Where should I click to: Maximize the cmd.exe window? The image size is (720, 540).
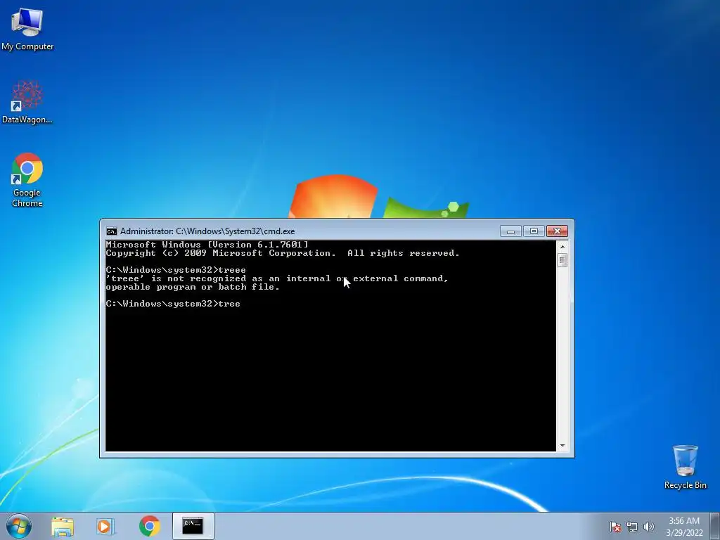pyautogui.click(x=534, y=231)
